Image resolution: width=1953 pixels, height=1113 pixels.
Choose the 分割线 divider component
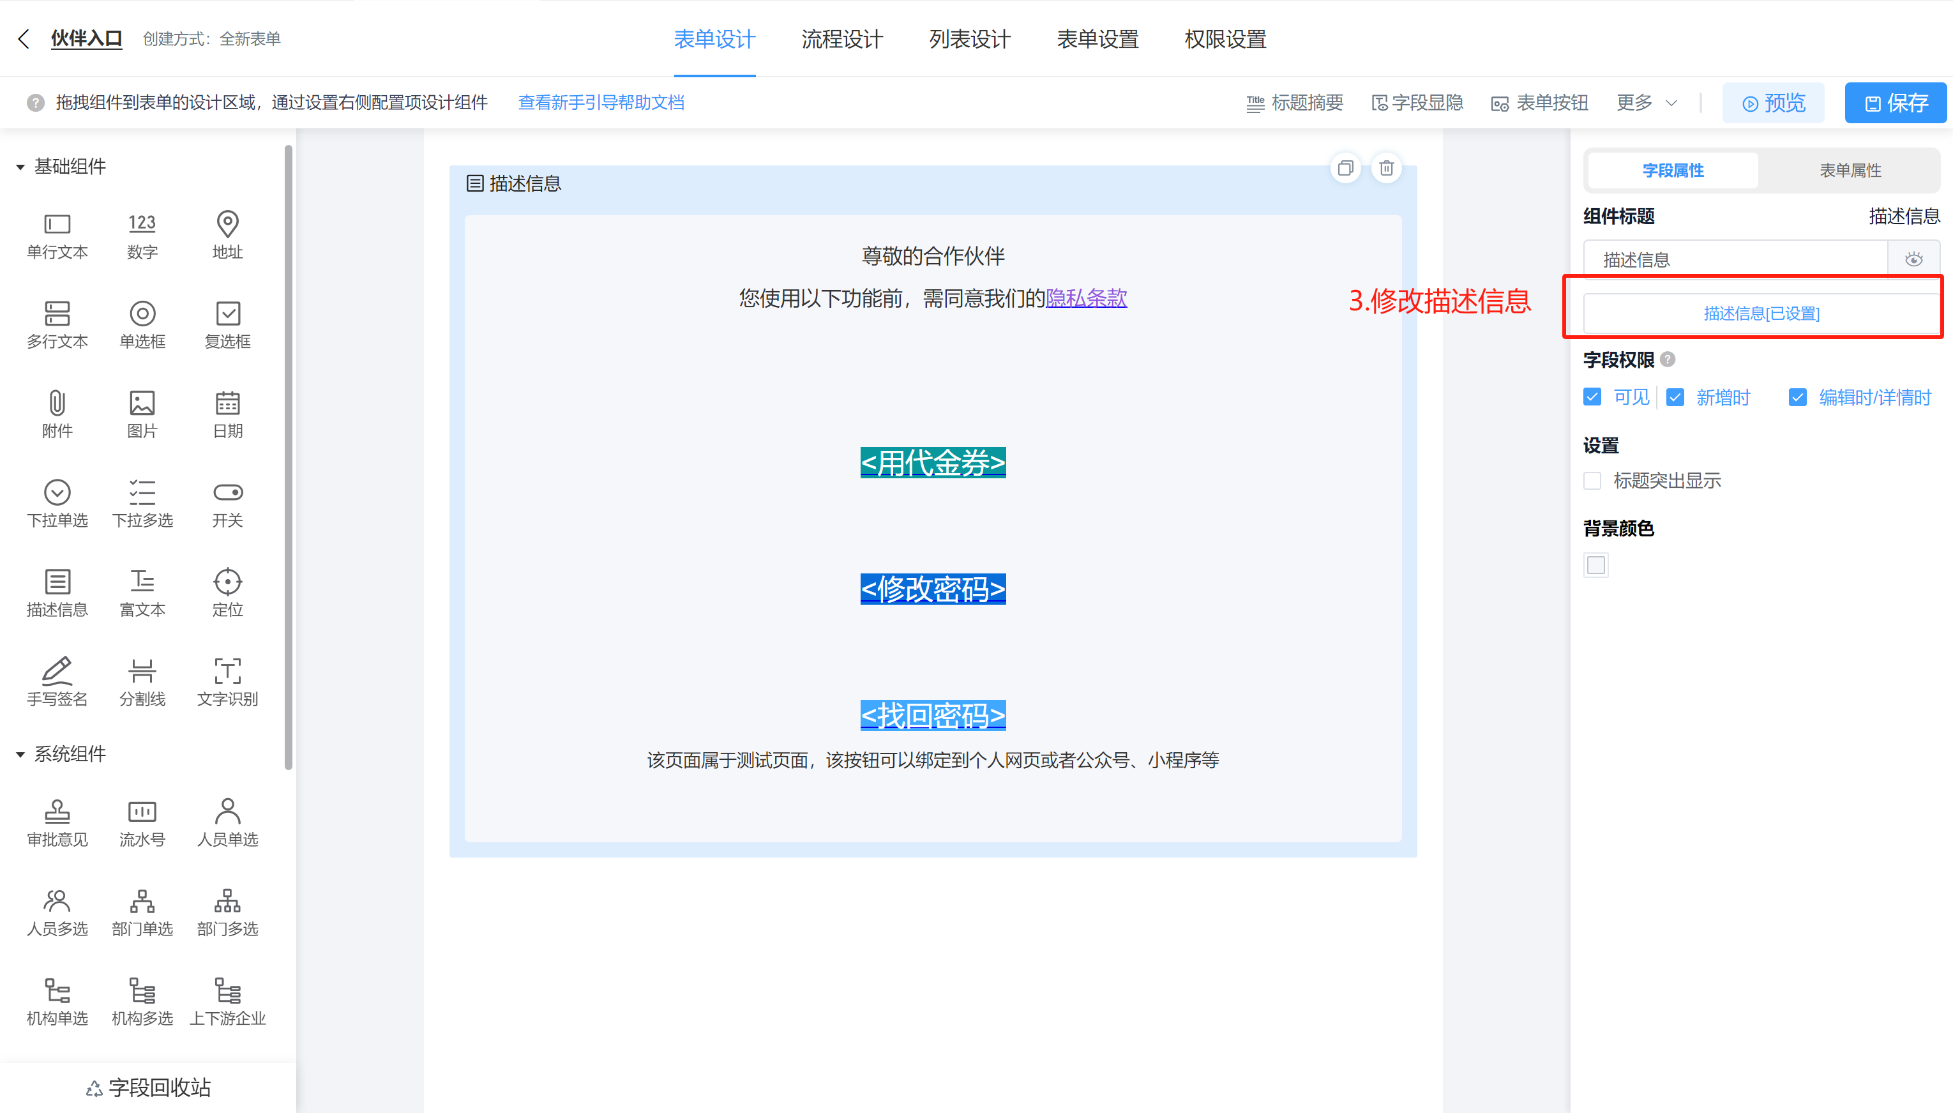pyautogui.click(x=142, y=671)
